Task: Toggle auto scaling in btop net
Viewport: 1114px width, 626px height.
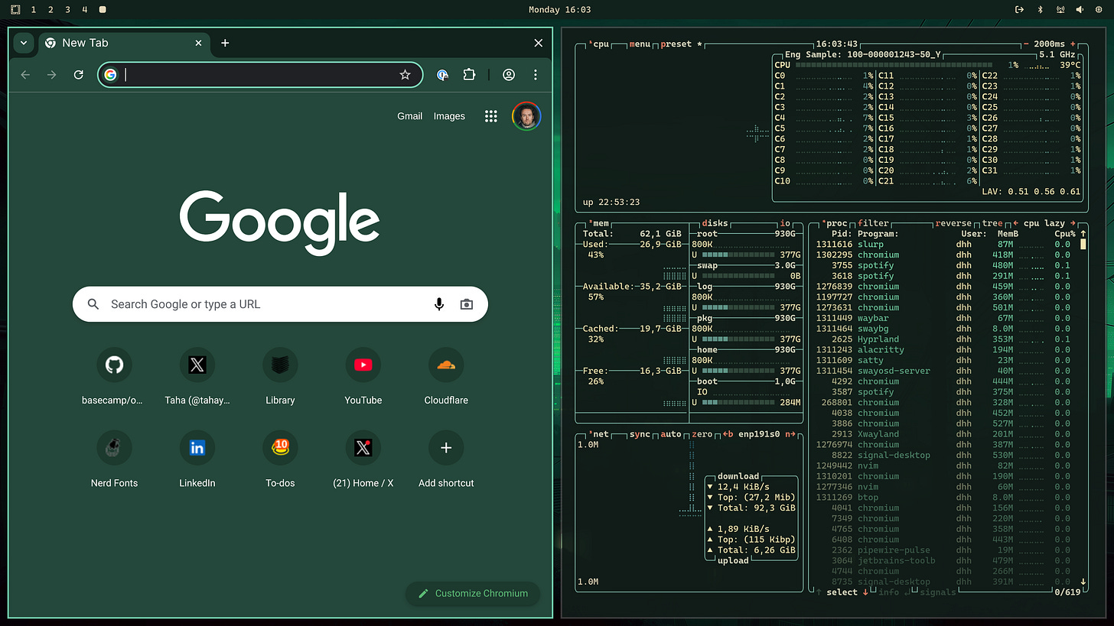Action: [670, 434]
